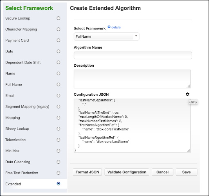The width and height of the screenshot is (209, 196).
Task: Select the Free Text Redaction option
Action: [x=58, y=173]
